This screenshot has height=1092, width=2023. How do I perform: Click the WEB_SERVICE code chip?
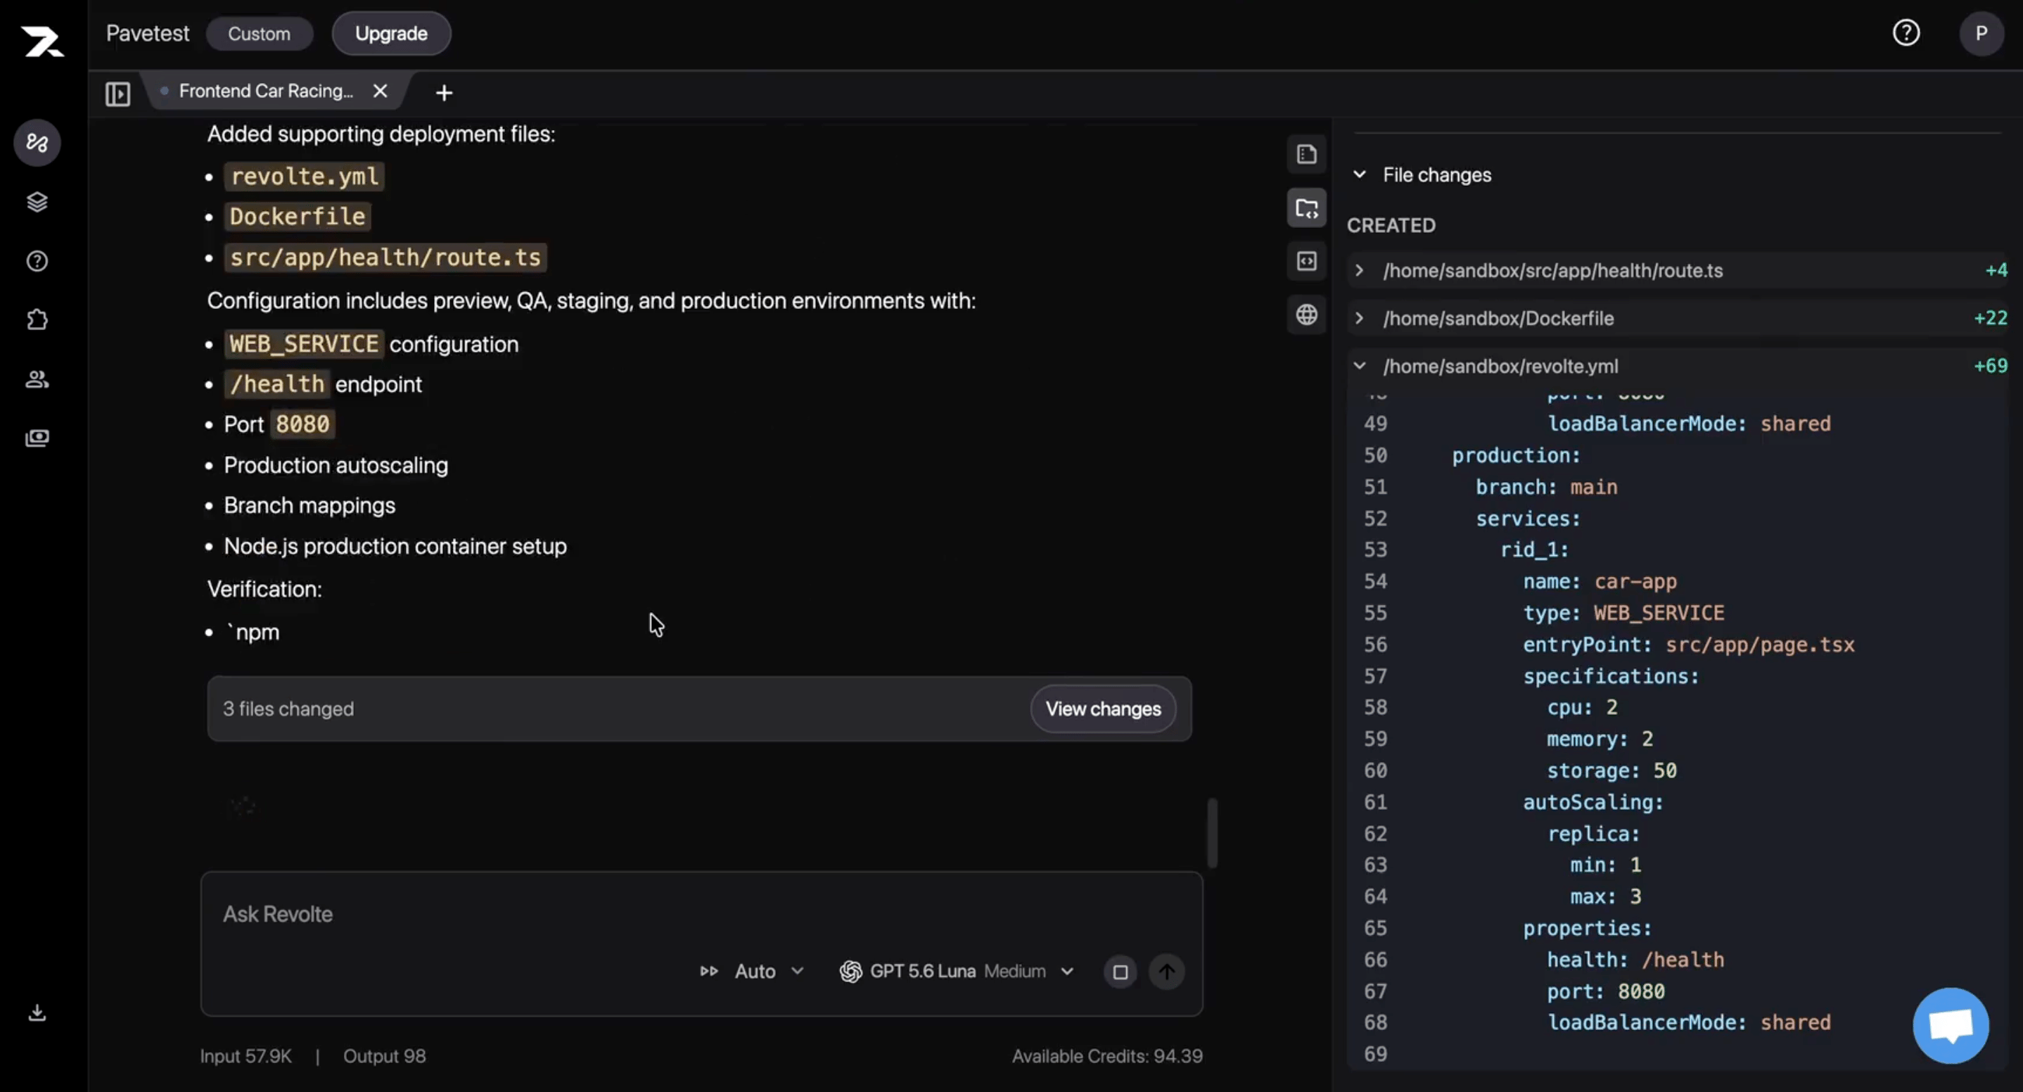click(304, 344)
